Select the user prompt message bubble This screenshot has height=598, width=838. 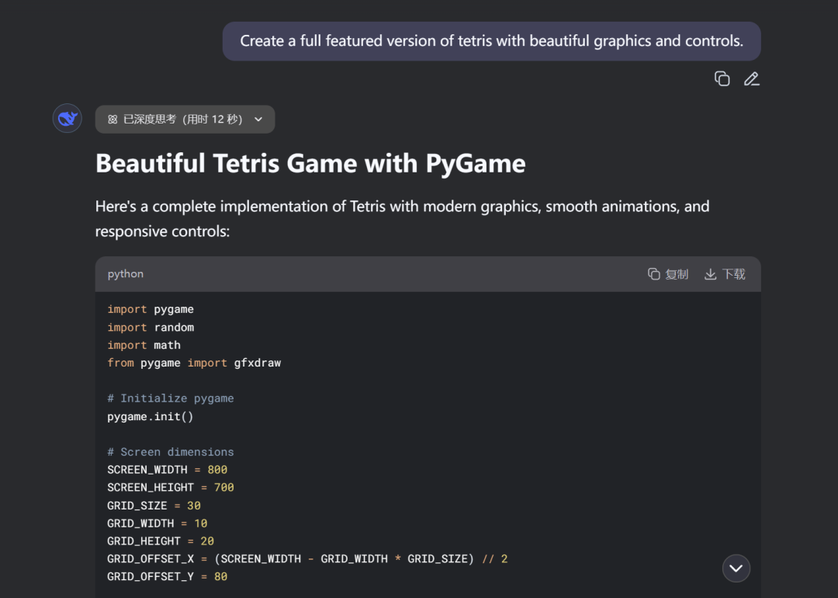tap(491, 41)
